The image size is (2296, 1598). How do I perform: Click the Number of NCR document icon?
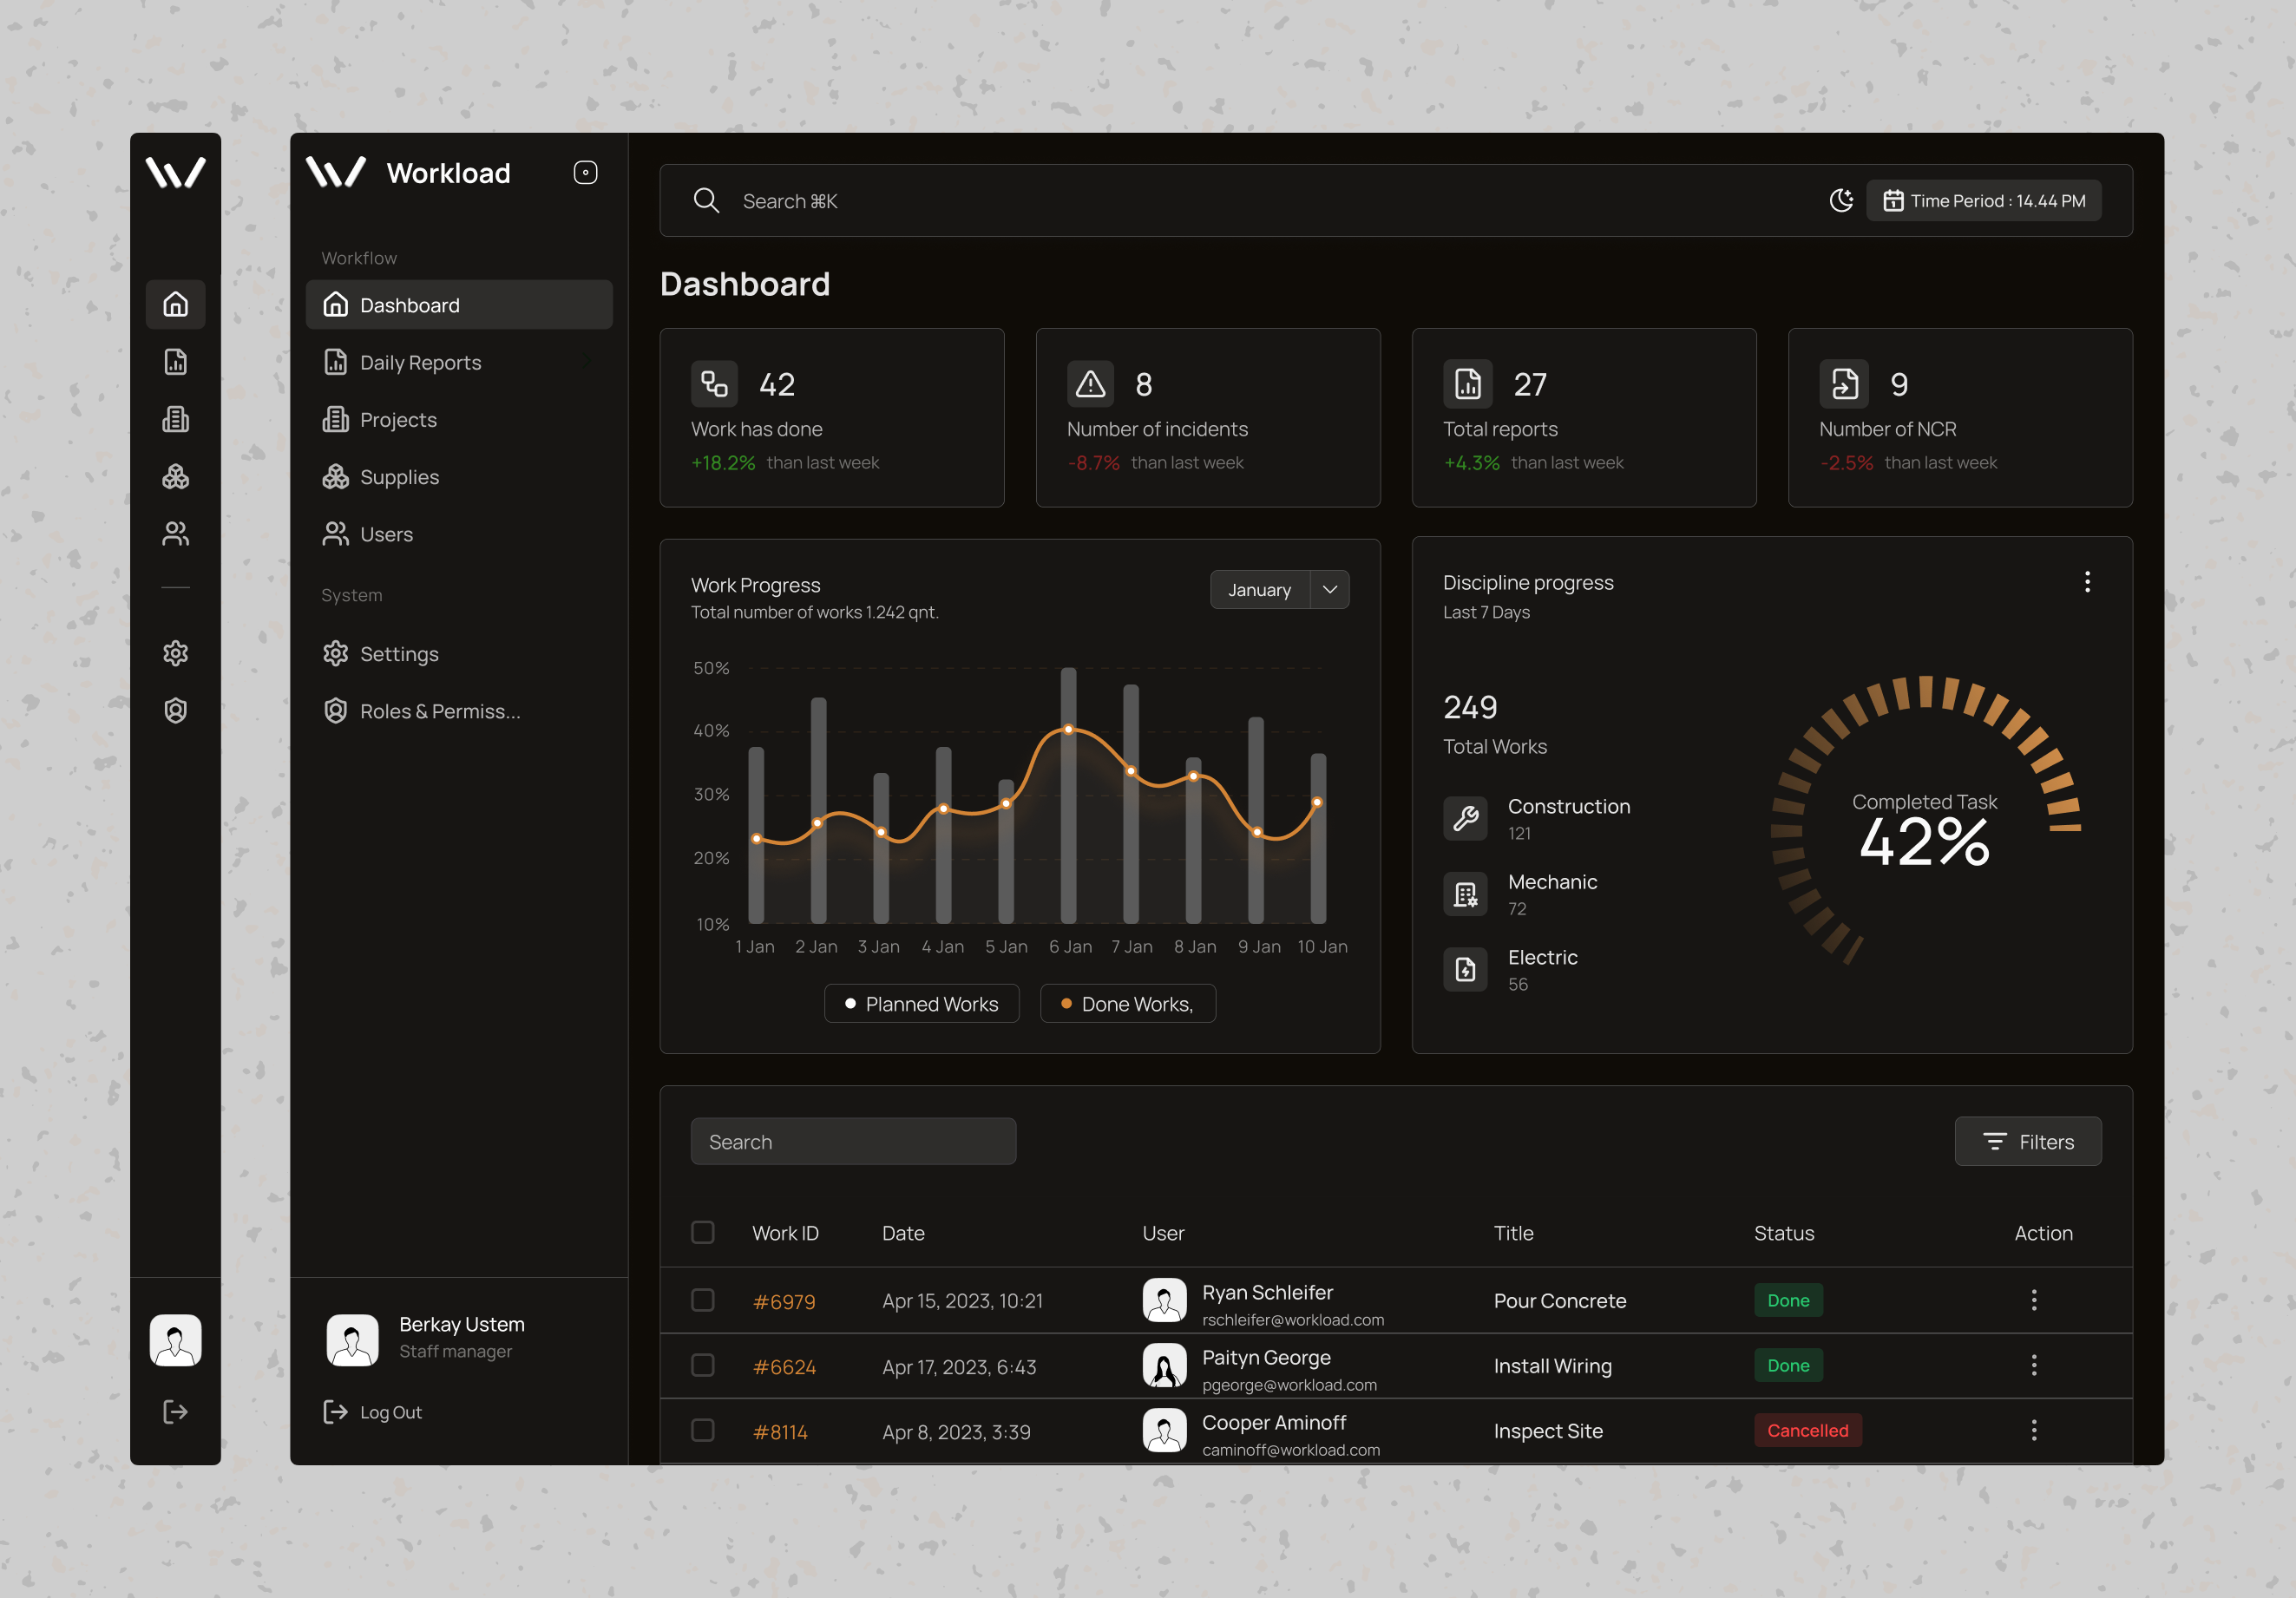[1844, 384]
